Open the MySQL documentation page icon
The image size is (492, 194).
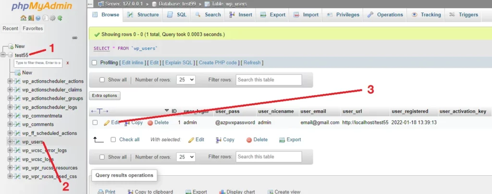pyautogui.click(x=45, y=18)
